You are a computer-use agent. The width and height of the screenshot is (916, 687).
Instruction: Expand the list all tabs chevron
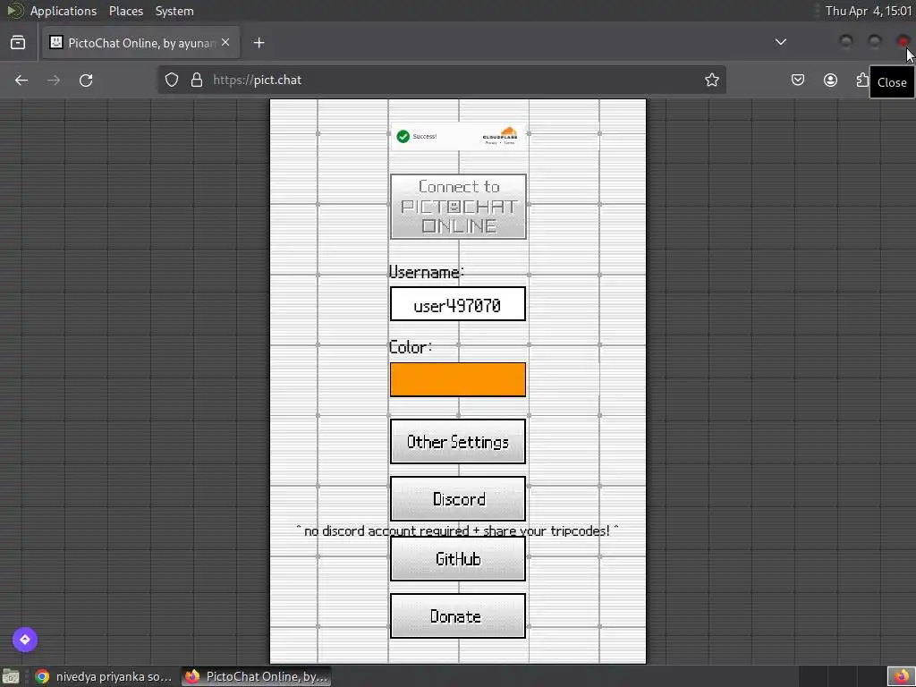tap(780, 42)
